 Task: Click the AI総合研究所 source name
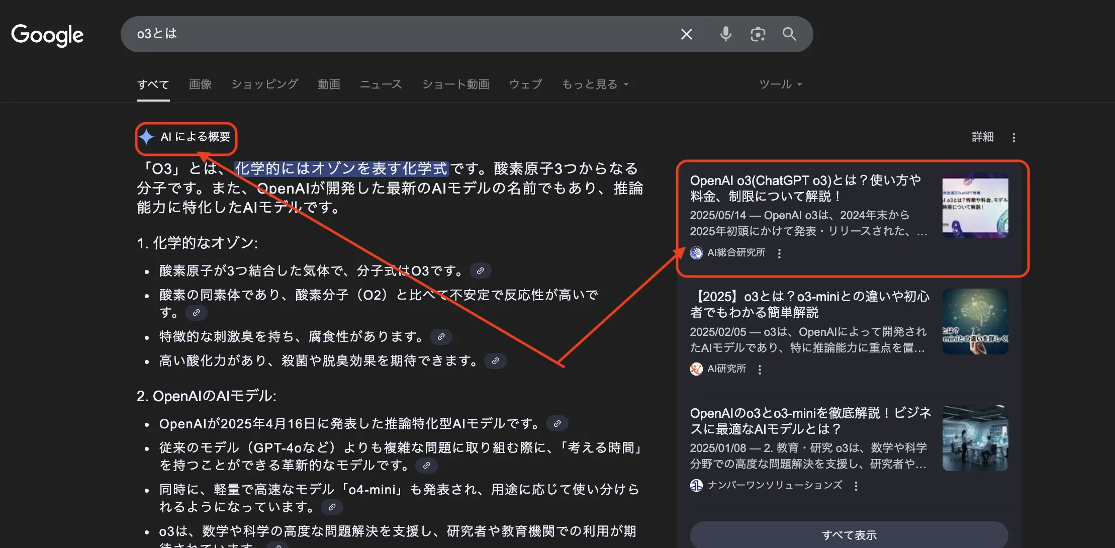pyautogui.click(x=736, y=253)
